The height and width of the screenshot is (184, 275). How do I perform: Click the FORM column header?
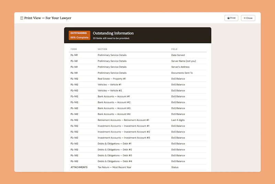(x=74, y=49)
